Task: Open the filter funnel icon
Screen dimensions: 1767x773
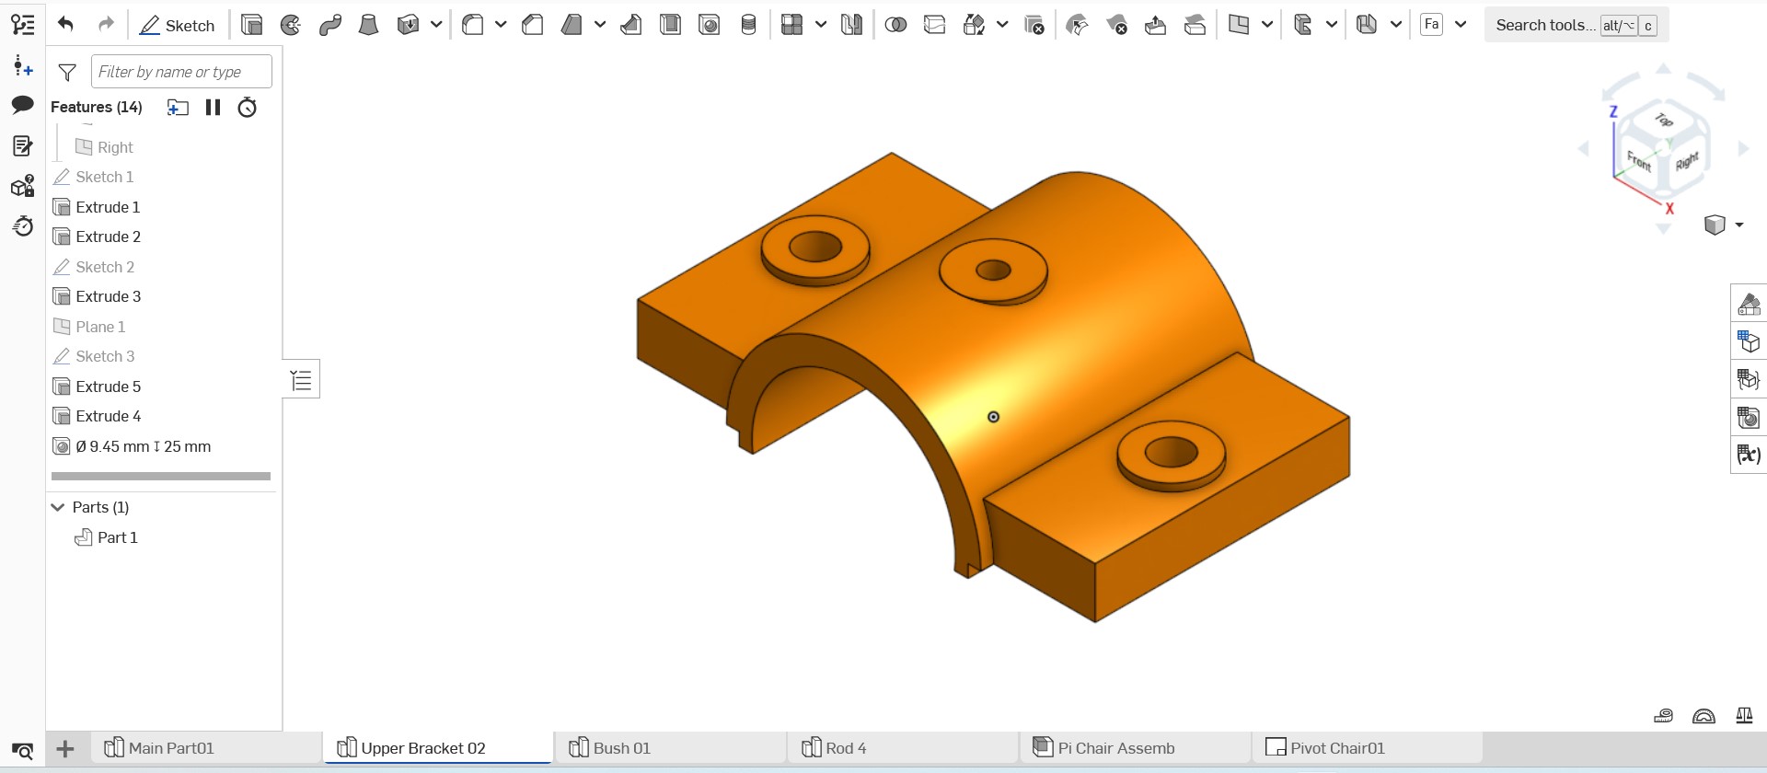Action: [x=67, y=72]
